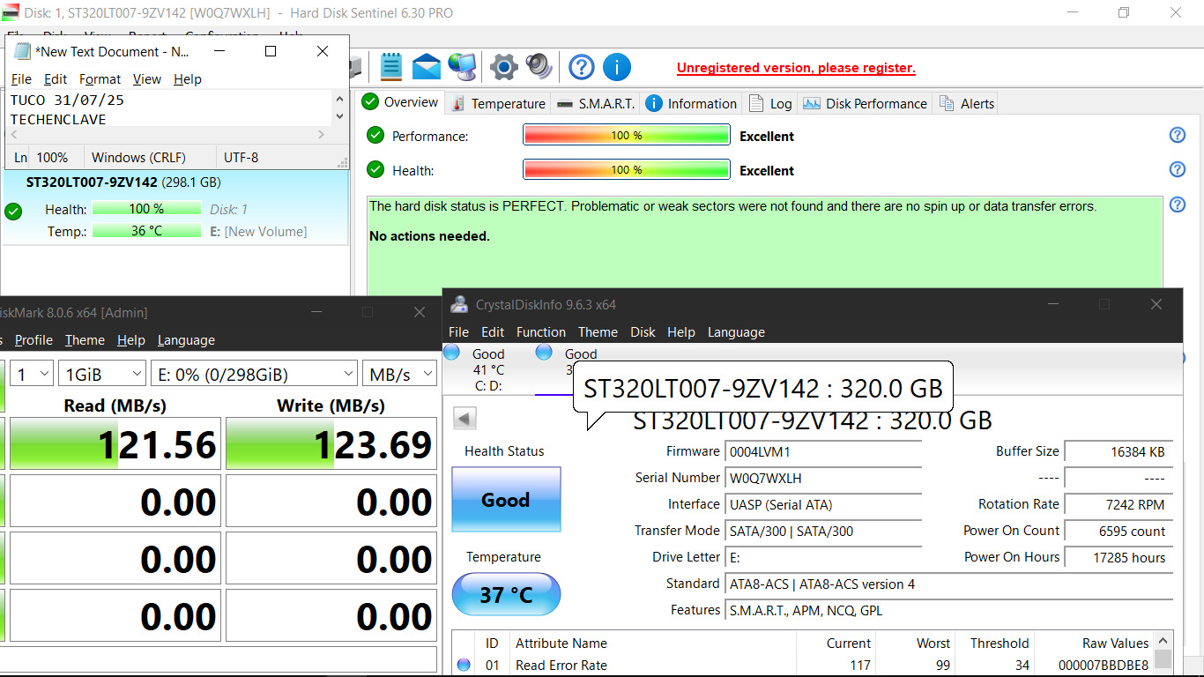Click the network globe monitor toolbar icon
Viewport: 1204px width, 677px height.
[462, 67]
